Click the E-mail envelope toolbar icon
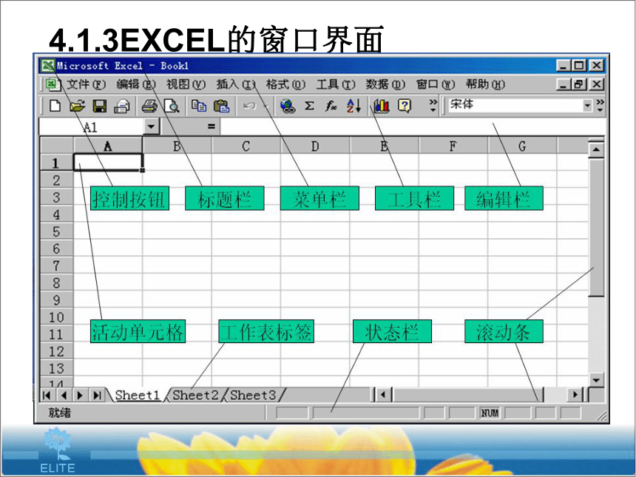The width and height of the screenshot is (636, 477). [122, 106]
